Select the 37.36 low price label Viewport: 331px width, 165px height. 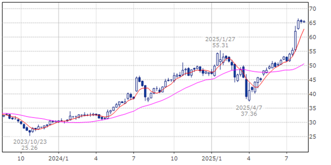pos(249,114)
